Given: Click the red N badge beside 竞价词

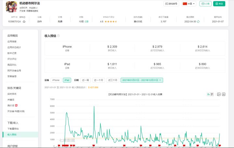Looking at the screenshot, I should pos(16,105).
